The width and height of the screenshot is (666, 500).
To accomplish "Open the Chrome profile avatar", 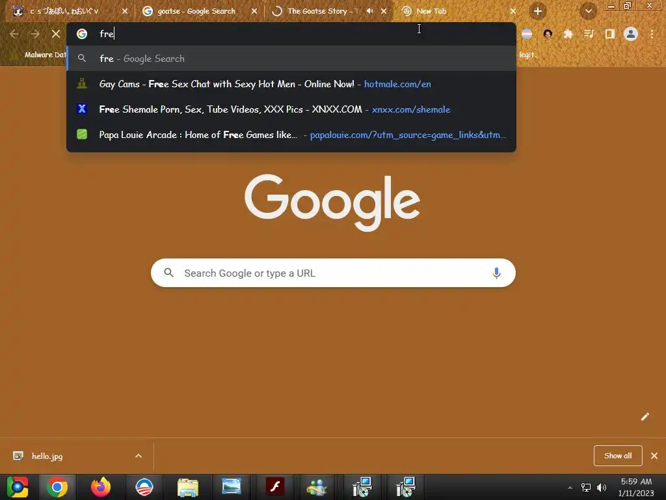I will [631, 34].
